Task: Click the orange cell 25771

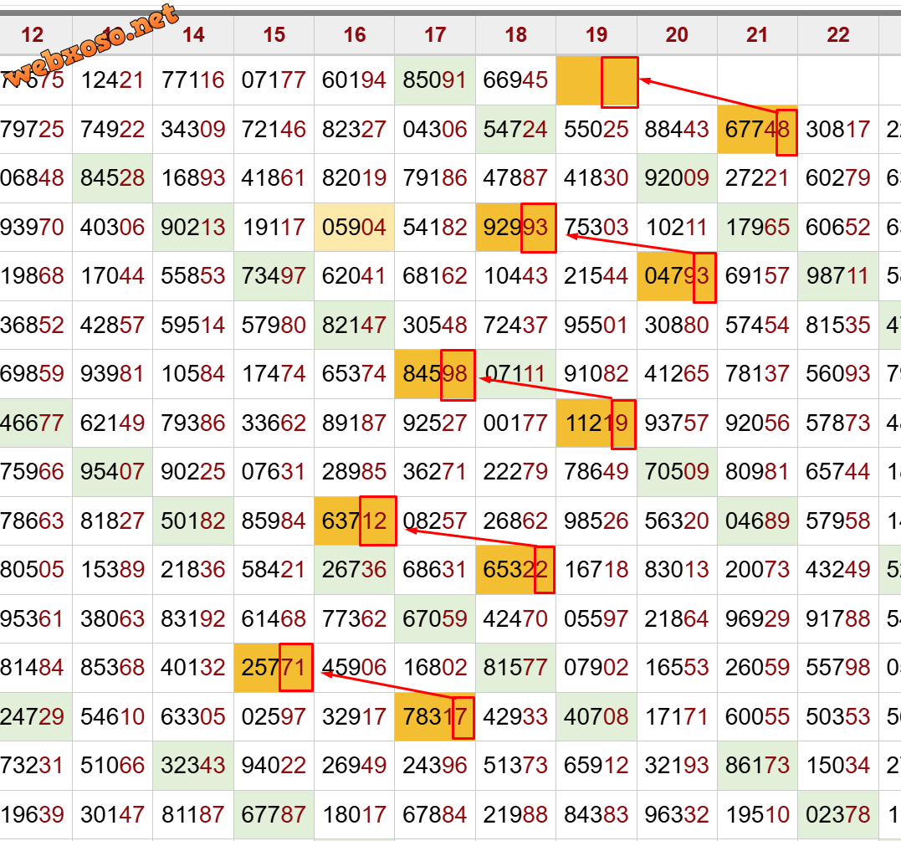Action: (x=274, y=667)
